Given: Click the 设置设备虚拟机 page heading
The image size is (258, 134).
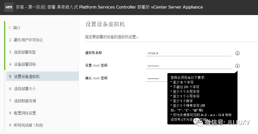Looking at the screenshot, I should coord(105,24).
